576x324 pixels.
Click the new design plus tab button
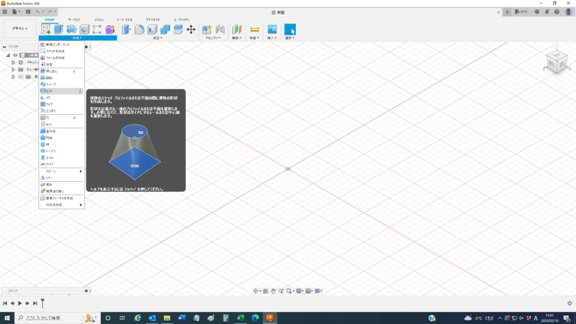[507, 12]
